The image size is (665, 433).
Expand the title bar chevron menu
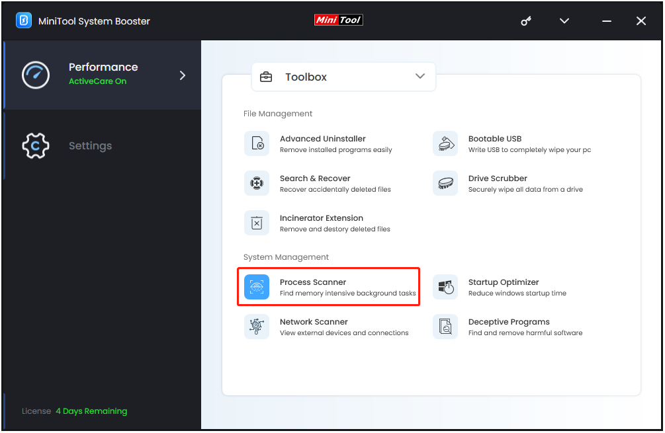[564, 20]
